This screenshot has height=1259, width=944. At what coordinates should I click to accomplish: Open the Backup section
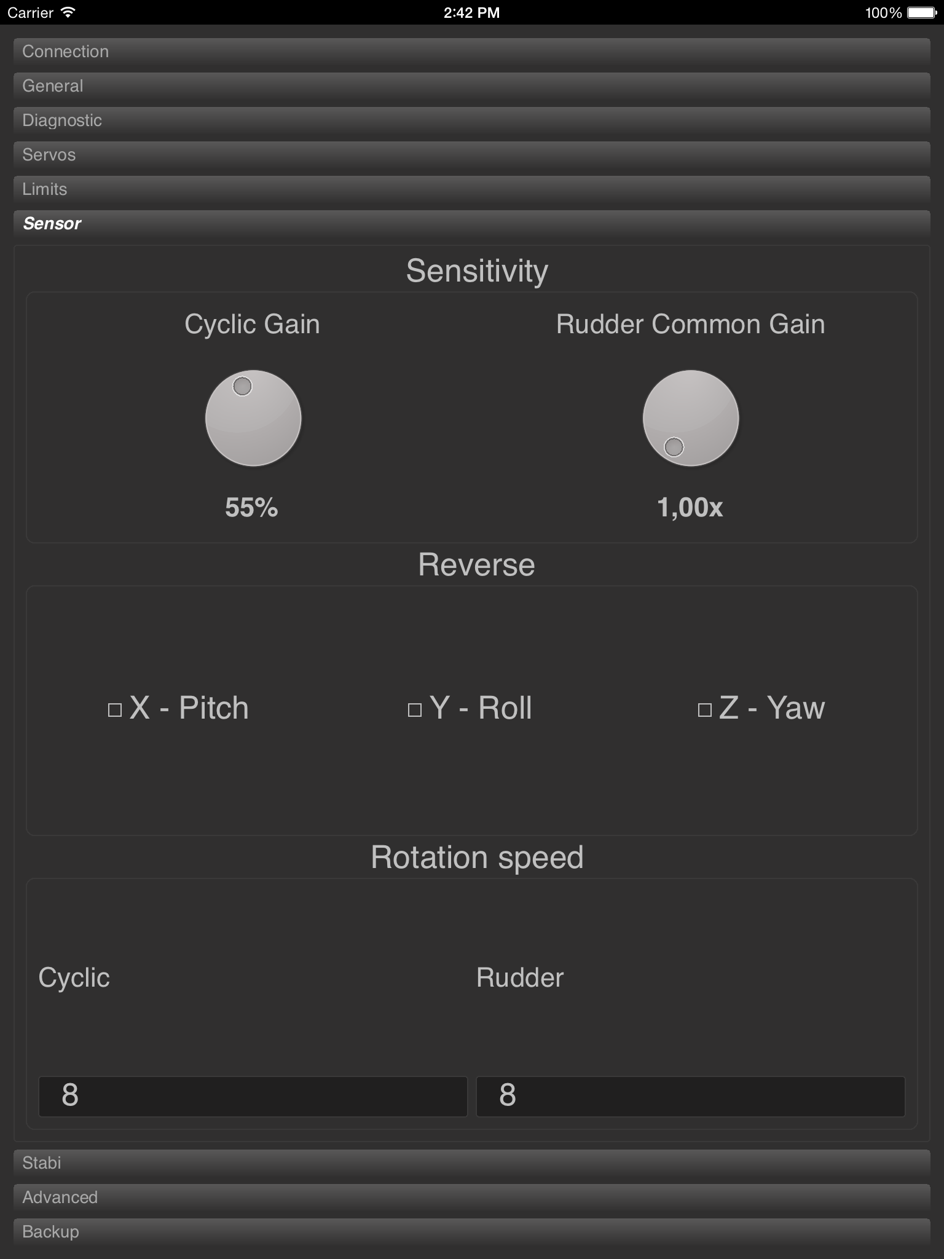coord(471,1232)
